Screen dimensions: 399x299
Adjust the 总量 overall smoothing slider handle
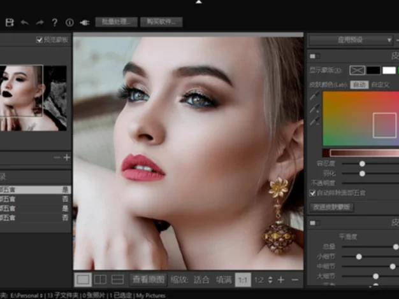pos(396,247)
